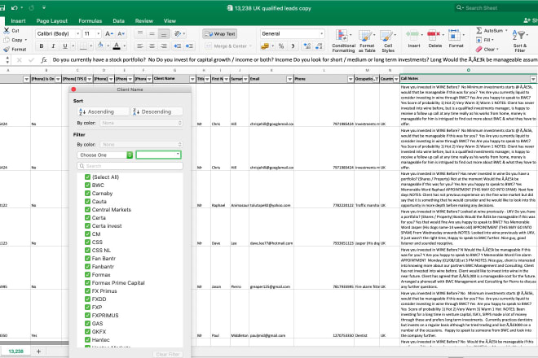Open the Filter By color dropdown
This screenshot has height=358, width=538.
pyautogui.click(x=141, y=145)
